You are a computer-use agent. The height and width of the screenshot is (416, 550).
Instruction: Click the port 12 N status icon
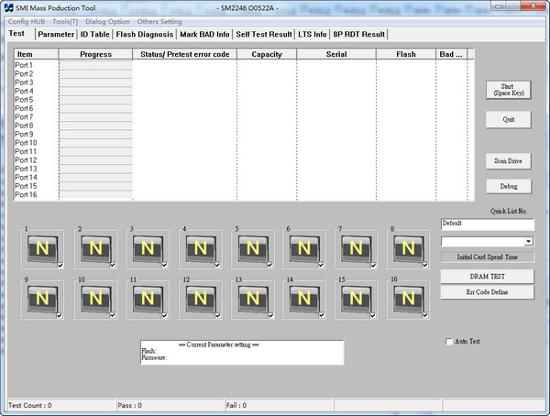(x=200, y=299)
